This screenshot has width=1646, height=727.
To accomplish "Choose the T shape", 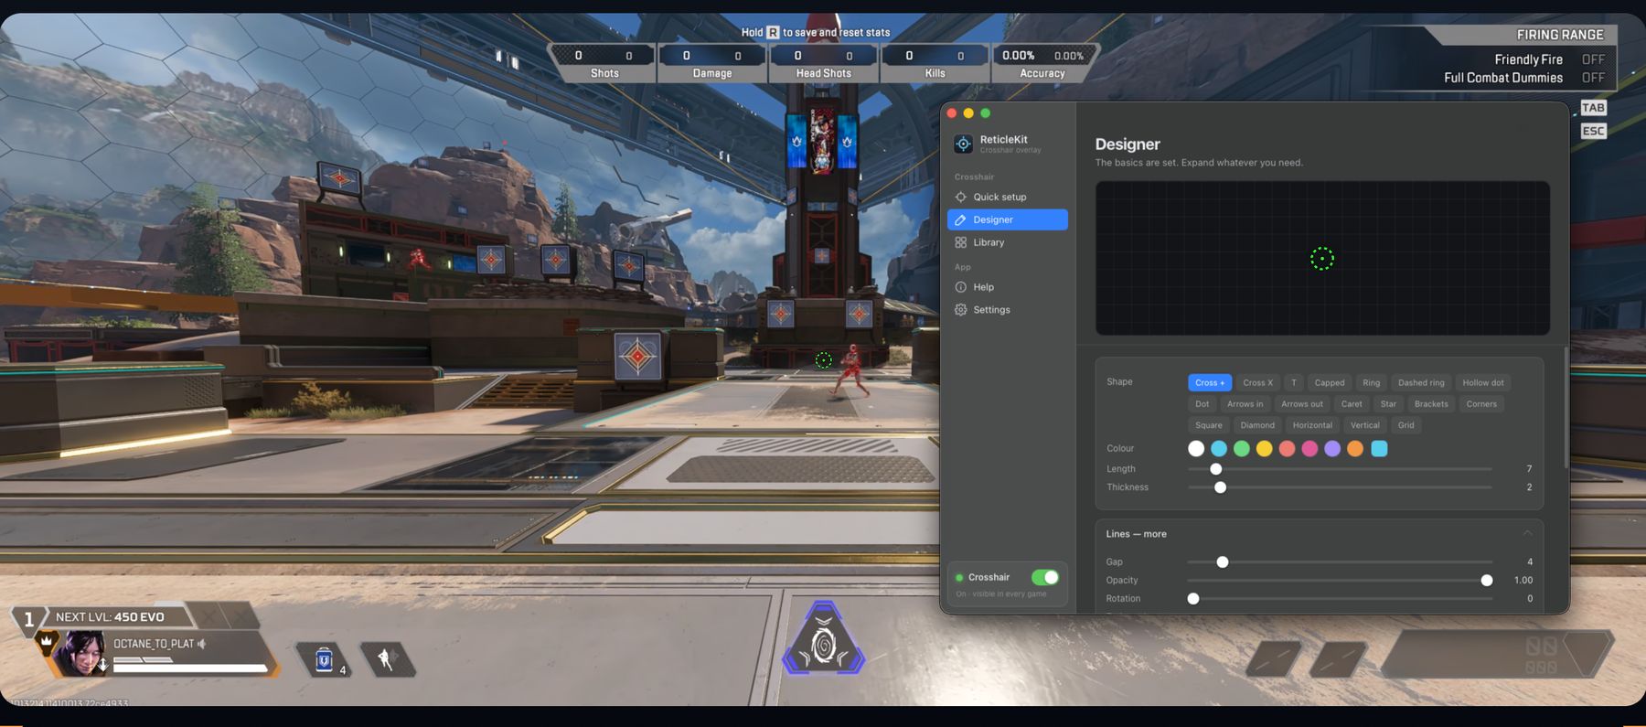I will tap(1293, 383).
